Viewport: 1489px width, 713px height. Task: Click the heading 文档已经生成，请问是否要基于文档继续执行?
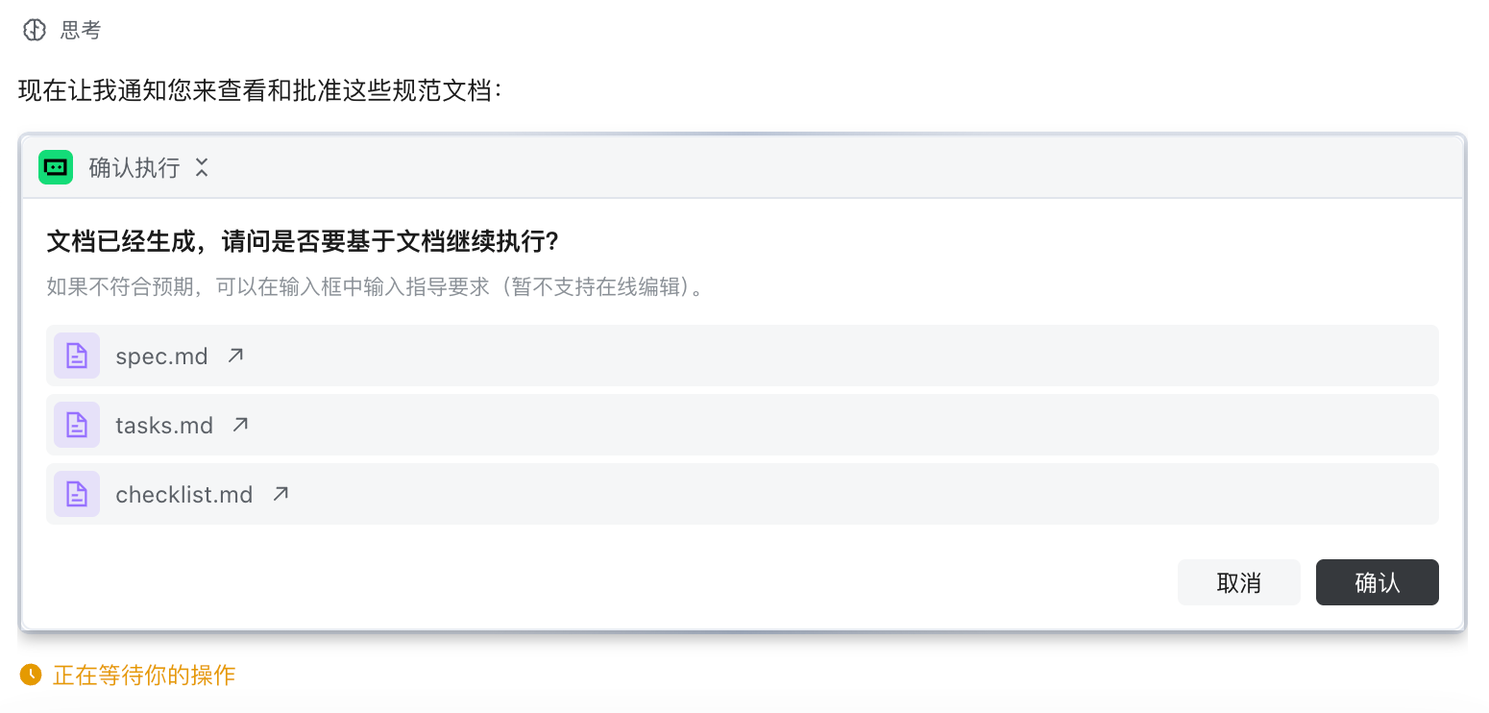(x=303, y=241)
